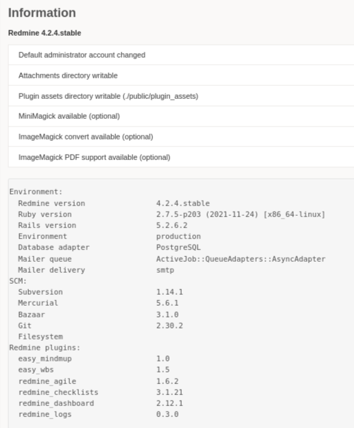Select the MiniMagick available row
Viewport: 354px width, 428px height.
coord(181,116)
